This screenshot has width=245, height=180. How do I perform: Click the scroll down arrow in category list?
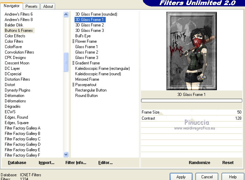(x=66, y=155)
